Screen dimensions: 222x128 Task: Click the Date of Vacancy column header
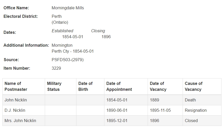click(165, 86)
